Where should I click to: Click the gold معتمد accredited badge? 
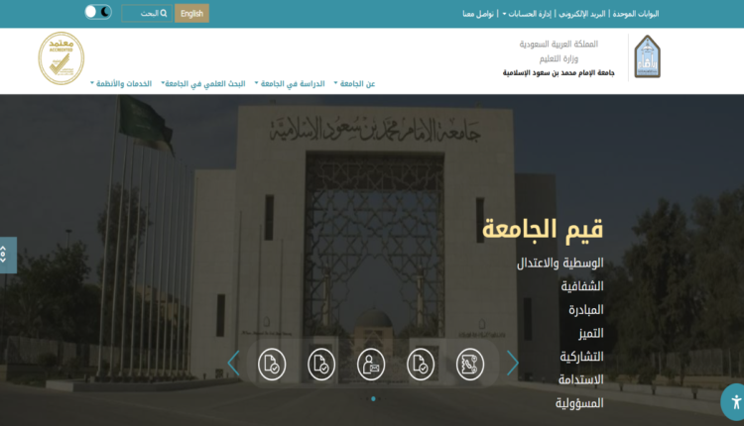click(62, 58)
